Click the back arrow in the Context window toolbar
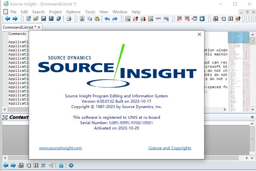The image size is (256, 171). pos(6,165)
